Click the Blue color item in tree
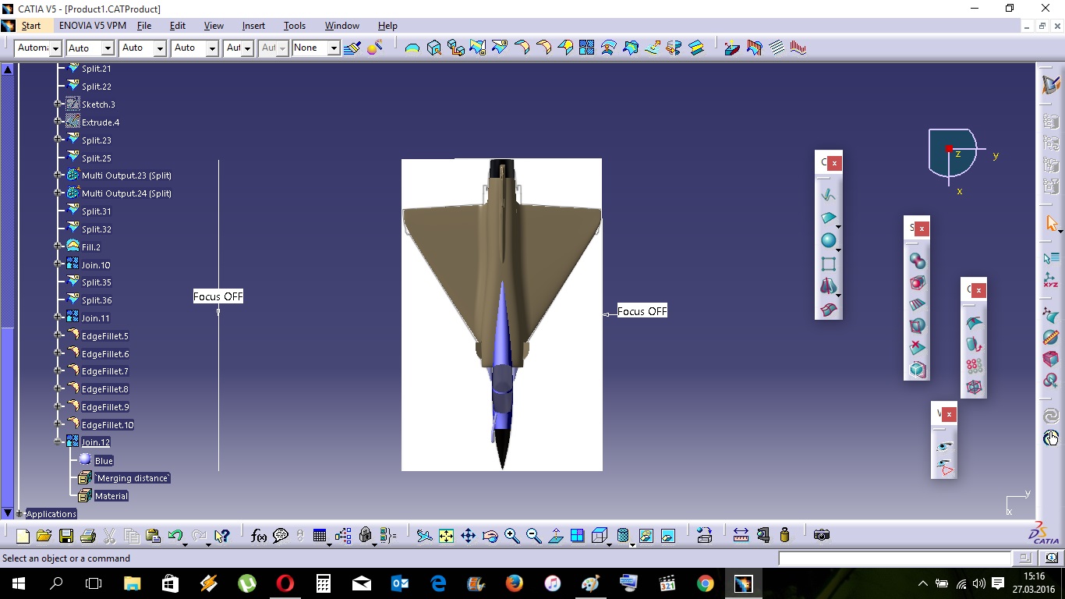The image size is (1065, 599). (103, 461)
